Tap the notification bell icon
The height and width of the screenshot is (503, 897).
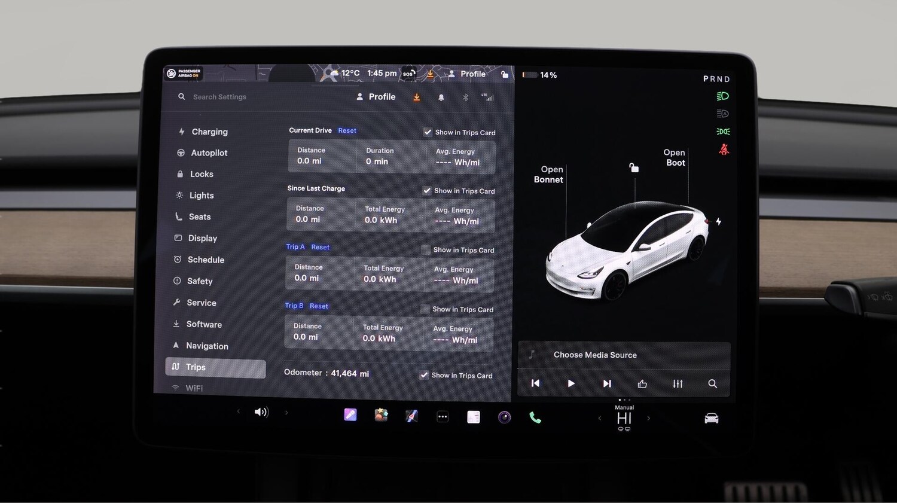(x=441, y=97)
